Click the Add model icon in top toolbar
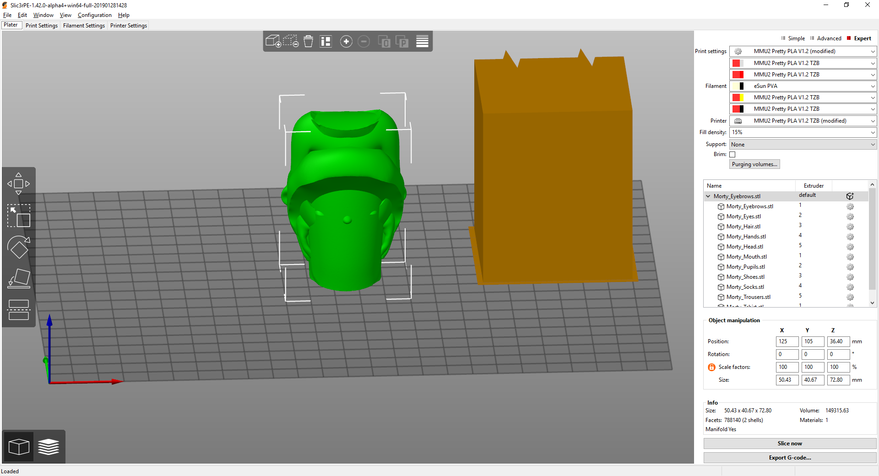The image size is (879, 476). [x=274, y=41]
